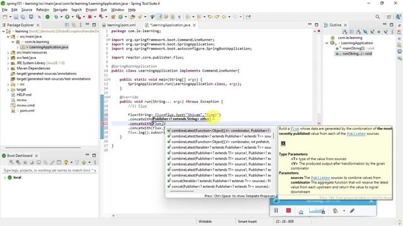
Task: Expand the src/test/java folder
Action: pyautogui.click(x=8, y=58)
